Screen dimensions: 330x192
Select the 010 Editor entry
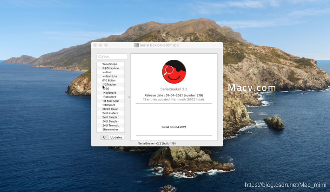[x=111, y=80]
